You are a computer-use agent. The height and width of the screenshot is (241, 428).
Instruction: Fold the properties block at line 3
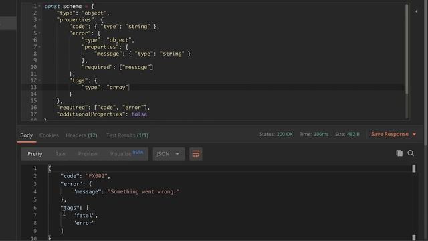click(39, 19)
